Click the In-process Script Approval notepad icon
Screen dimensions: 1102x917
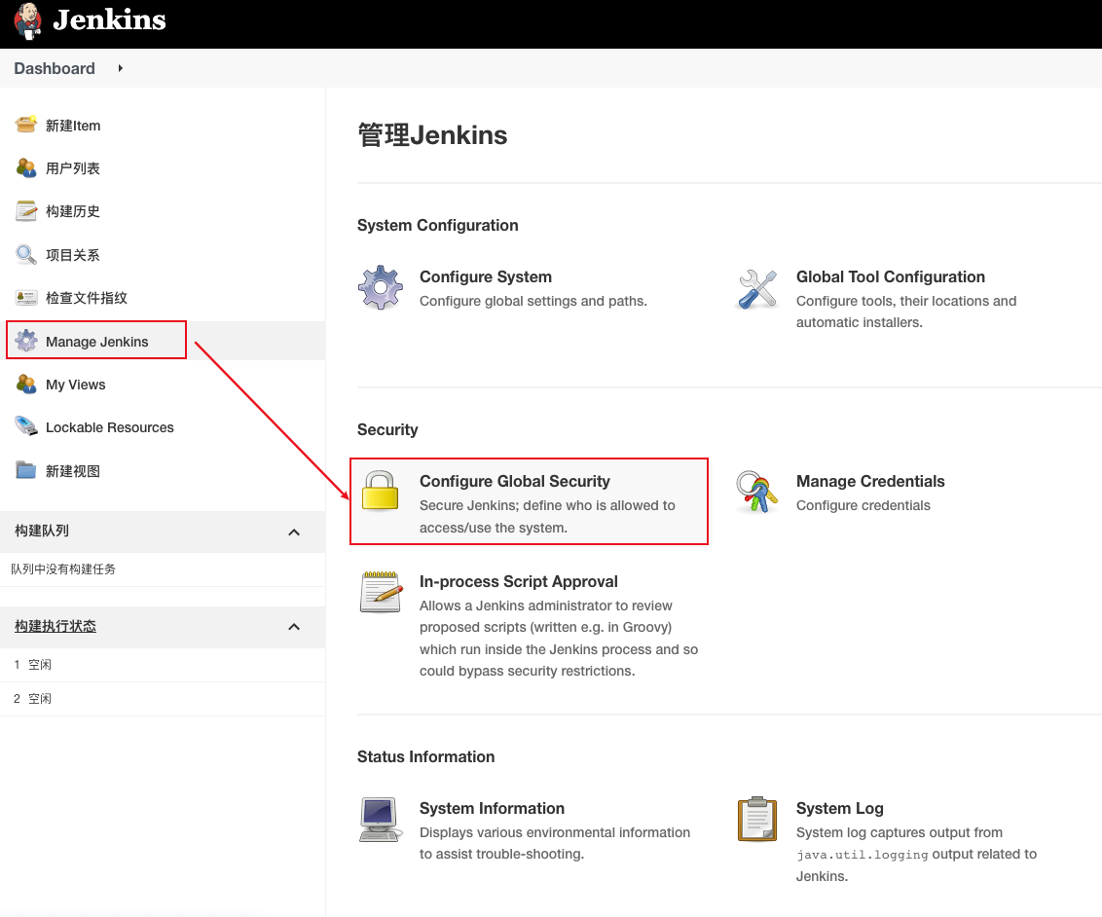(381, 592)
